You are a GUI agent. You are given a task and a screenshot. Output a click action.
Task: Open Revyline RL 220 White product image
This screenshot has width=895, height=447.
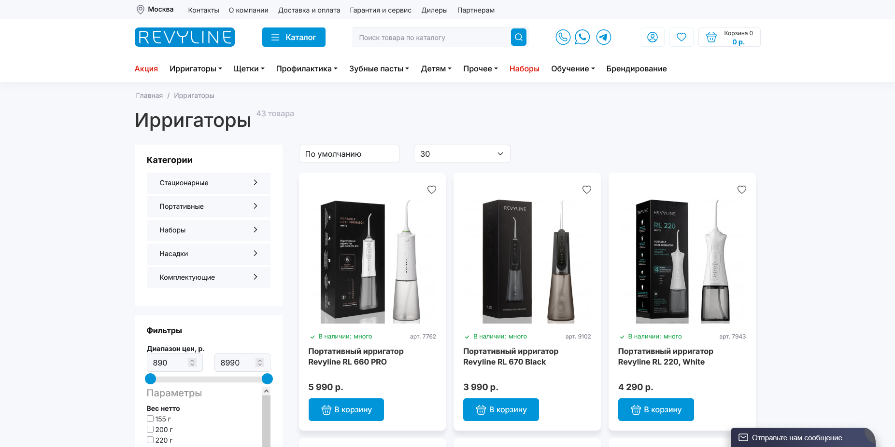point(682,261)
